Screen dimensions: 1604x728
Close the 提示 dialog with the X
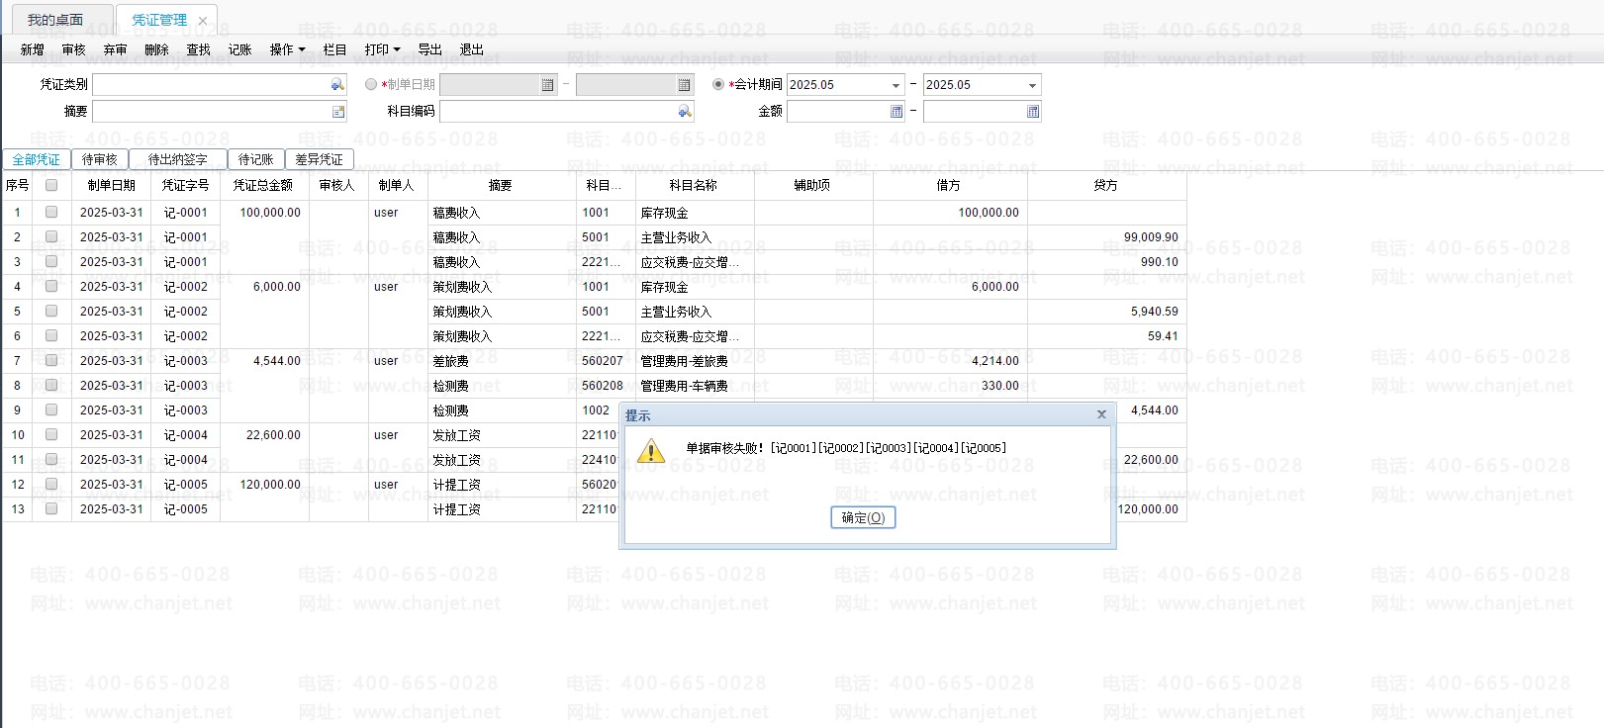pyautogui.click(x=1101, y=414)
